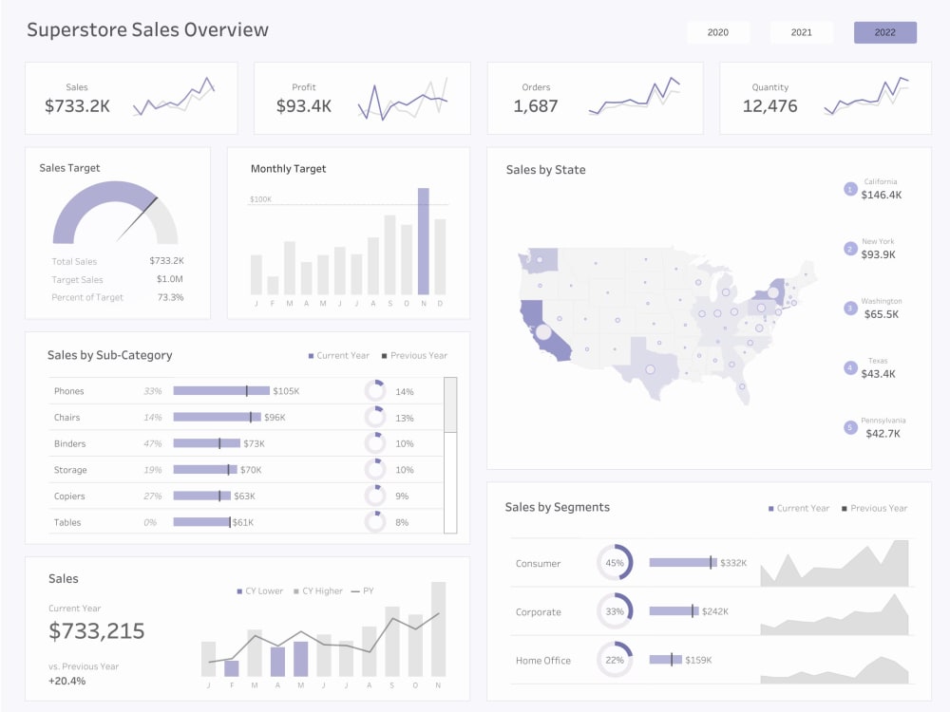This screenshot has width=950, height=712.
Task: Click the Quantity KPI card
Action: 825,98
